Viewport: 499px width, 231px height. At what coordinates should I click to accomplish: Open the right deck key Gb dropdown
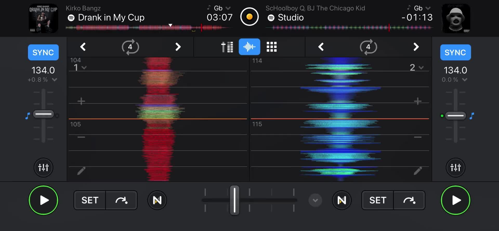[x=419, y=8]
